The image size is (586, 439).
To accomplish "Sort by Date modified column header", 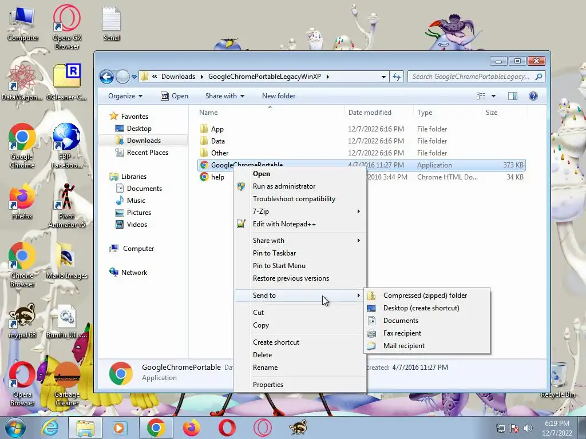I will point(379,113).
